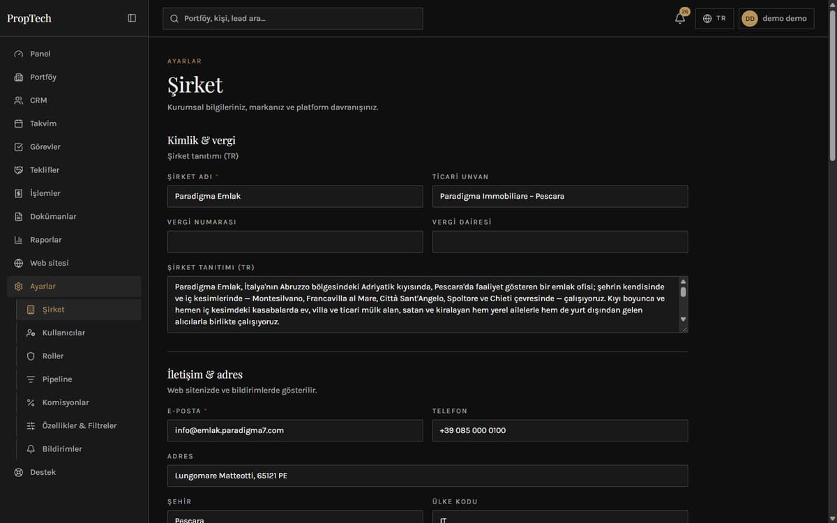
Task: Edit the Telefon number field
Action: point(560,430)
